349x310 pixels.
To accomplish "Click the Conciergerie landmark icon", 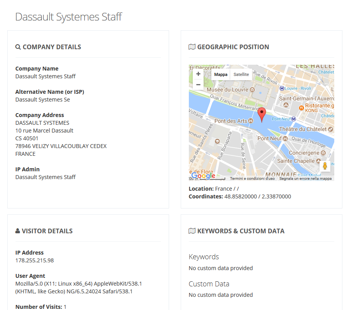I will [323, 153].
